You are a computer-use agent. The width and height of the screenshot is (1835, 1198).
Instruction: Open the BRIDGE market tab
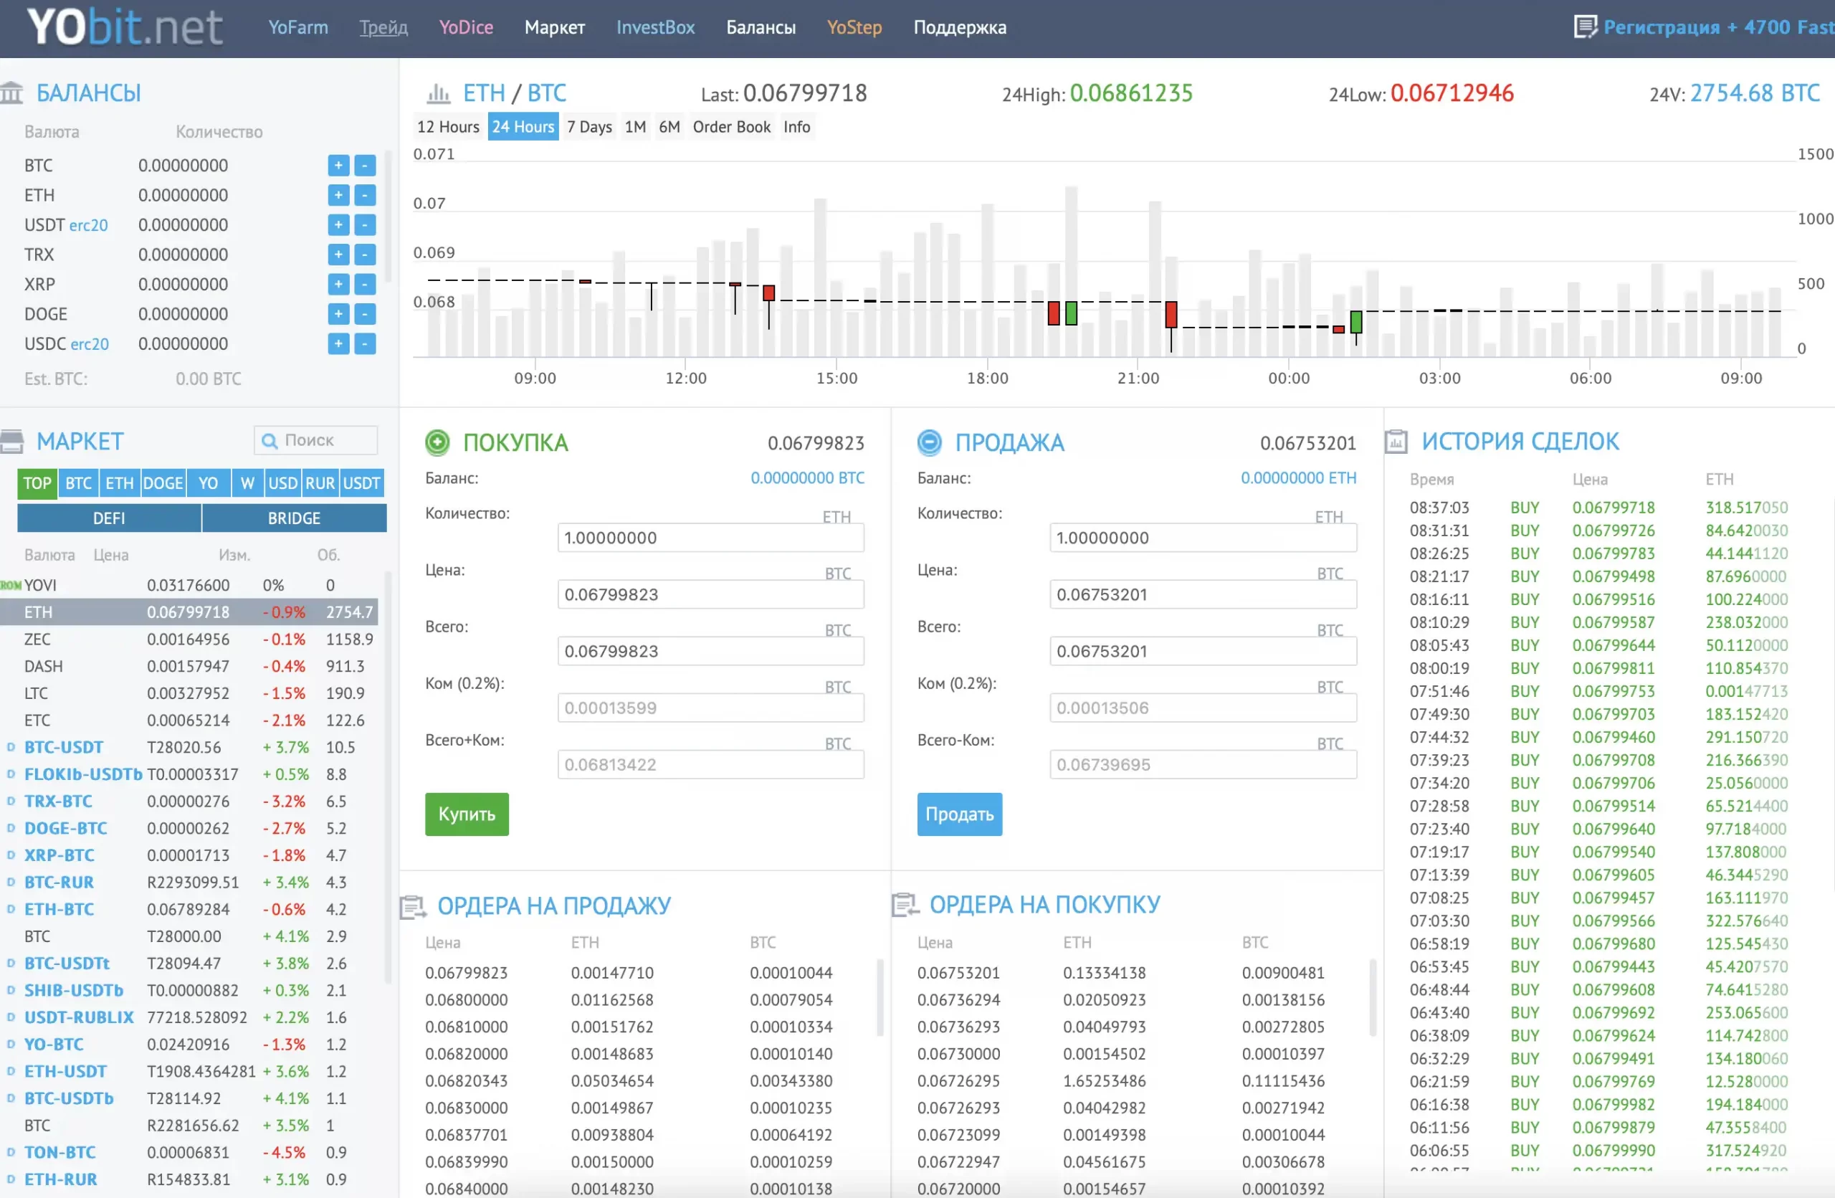point(295,518)
